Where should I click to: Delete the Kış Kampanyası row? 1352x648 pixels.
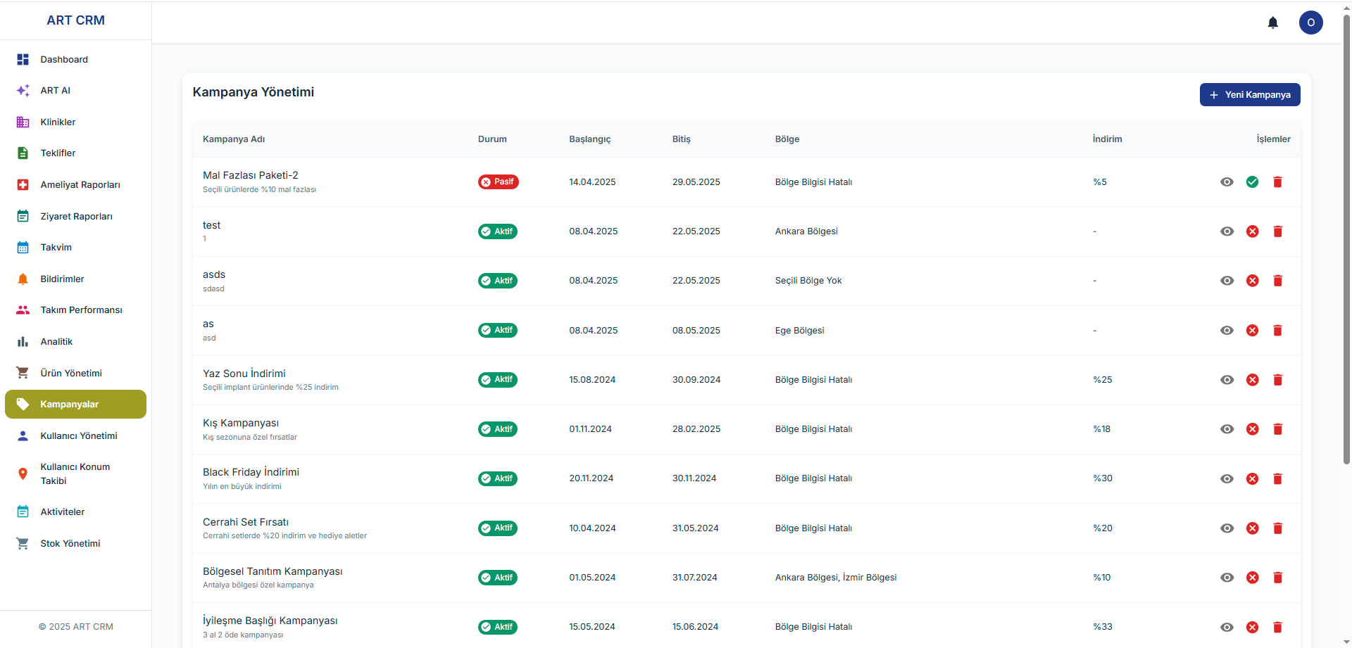pyautogui.click(x=1277, y=429)
